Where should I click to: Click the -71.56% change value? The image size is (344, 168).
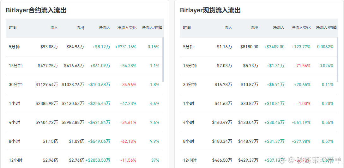click(303, 66)
